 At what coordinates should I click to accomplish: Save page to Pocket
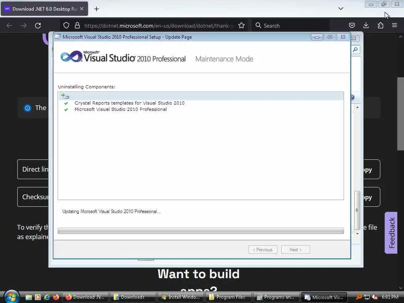click(x=352, y=26)
